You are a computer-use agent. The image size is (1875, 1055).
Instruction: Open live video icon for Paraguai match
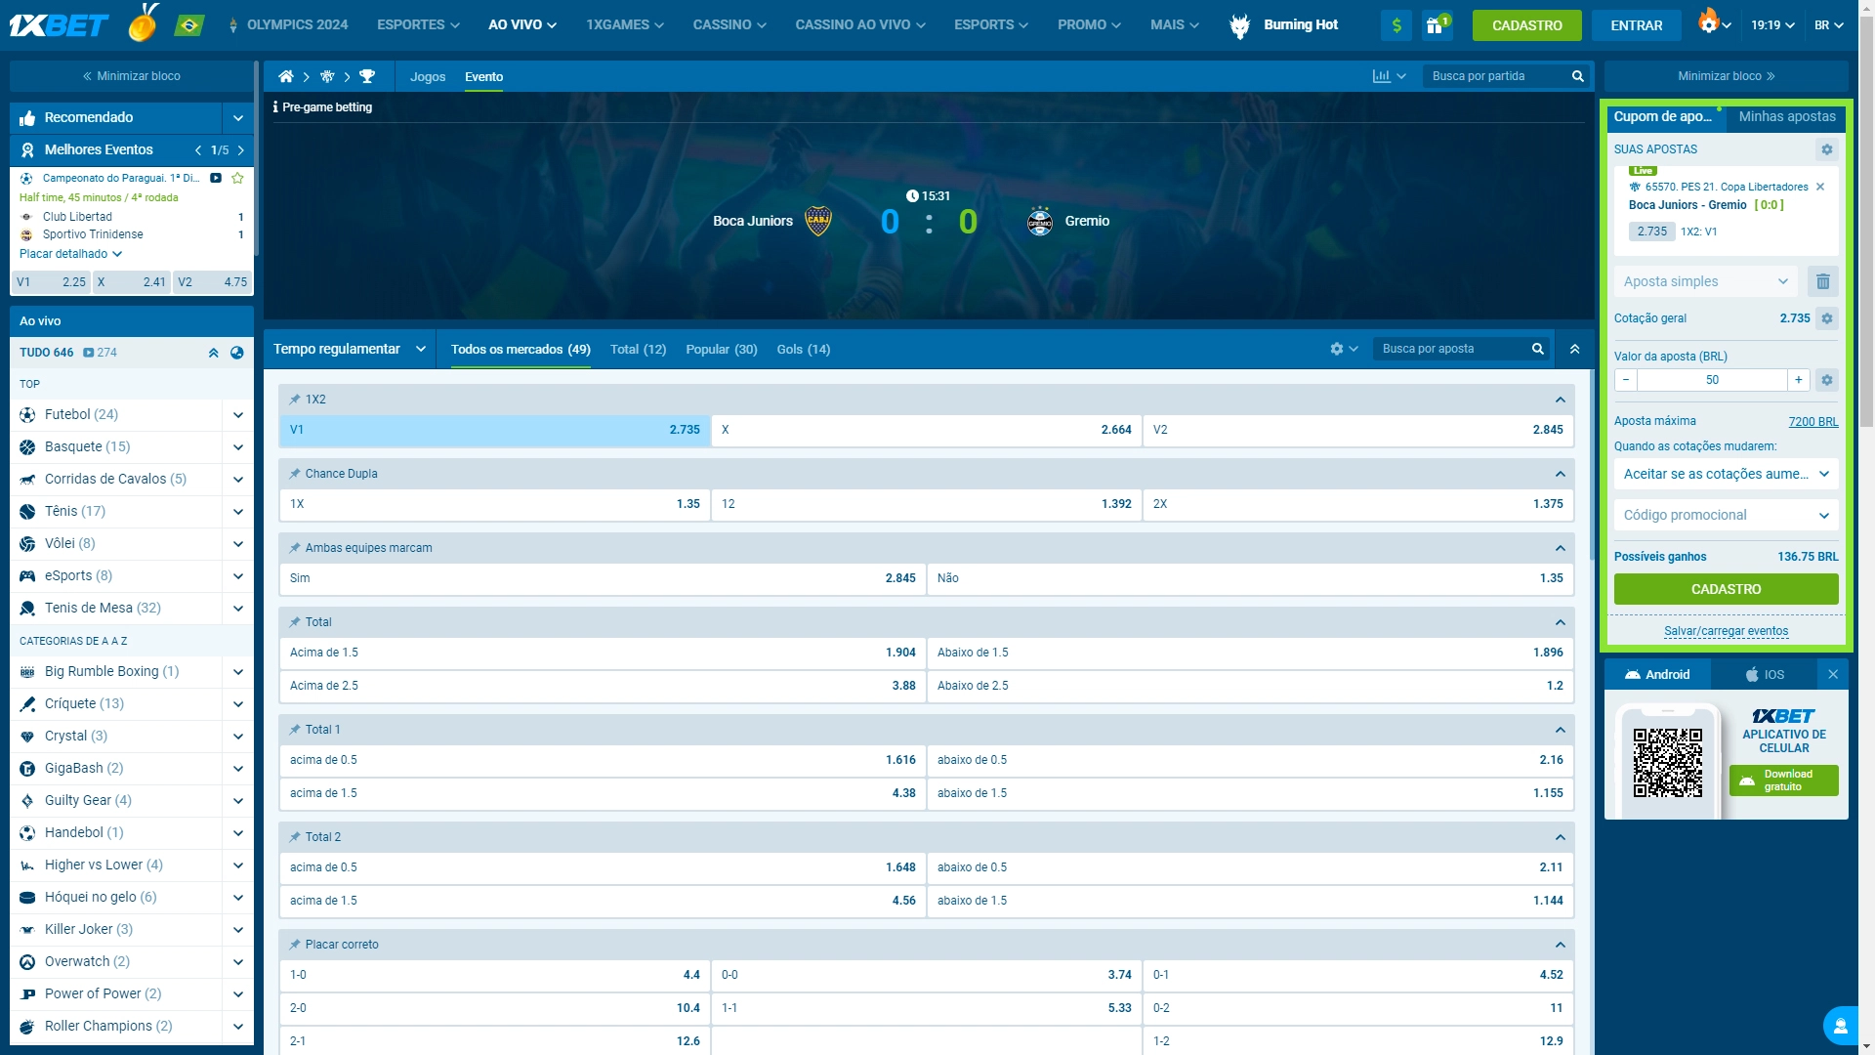click(216, 178)
